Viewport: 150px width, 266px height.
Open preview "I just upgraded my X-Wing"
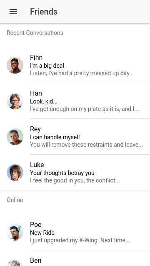point(80,240)
